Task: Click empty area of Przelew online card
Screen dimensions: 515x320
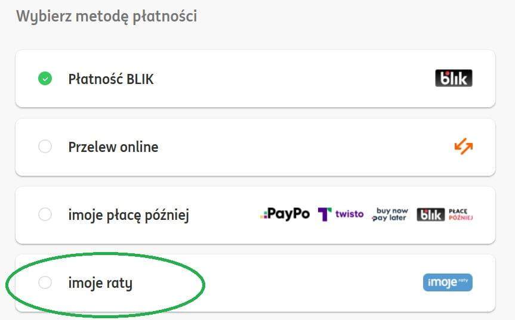Action: click(x=298, y=147)
